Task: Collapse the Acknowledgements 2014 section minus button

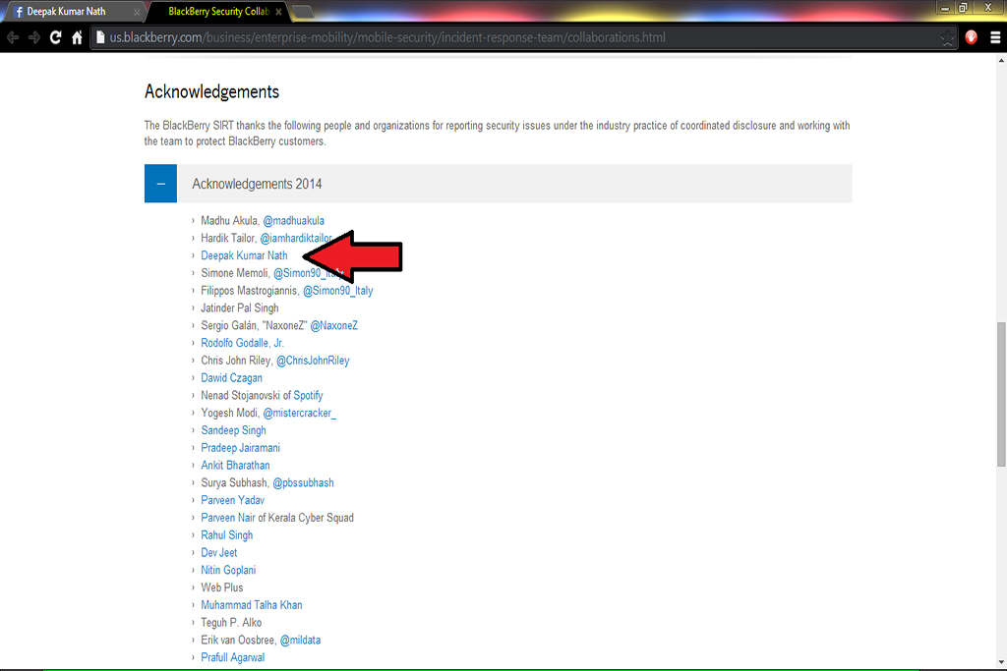Action: 160,184
